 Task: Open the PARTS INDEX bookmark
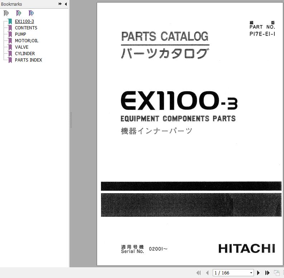(28, 60)
